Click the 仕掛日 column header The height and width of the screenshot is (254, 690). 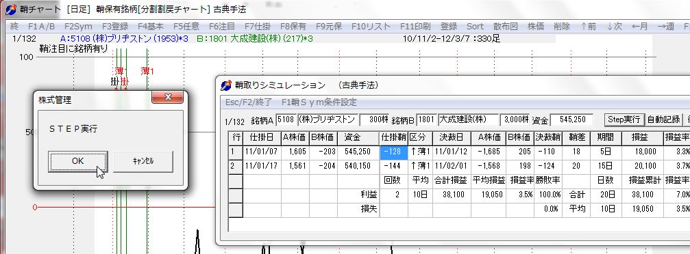click(x=262, y=138)
